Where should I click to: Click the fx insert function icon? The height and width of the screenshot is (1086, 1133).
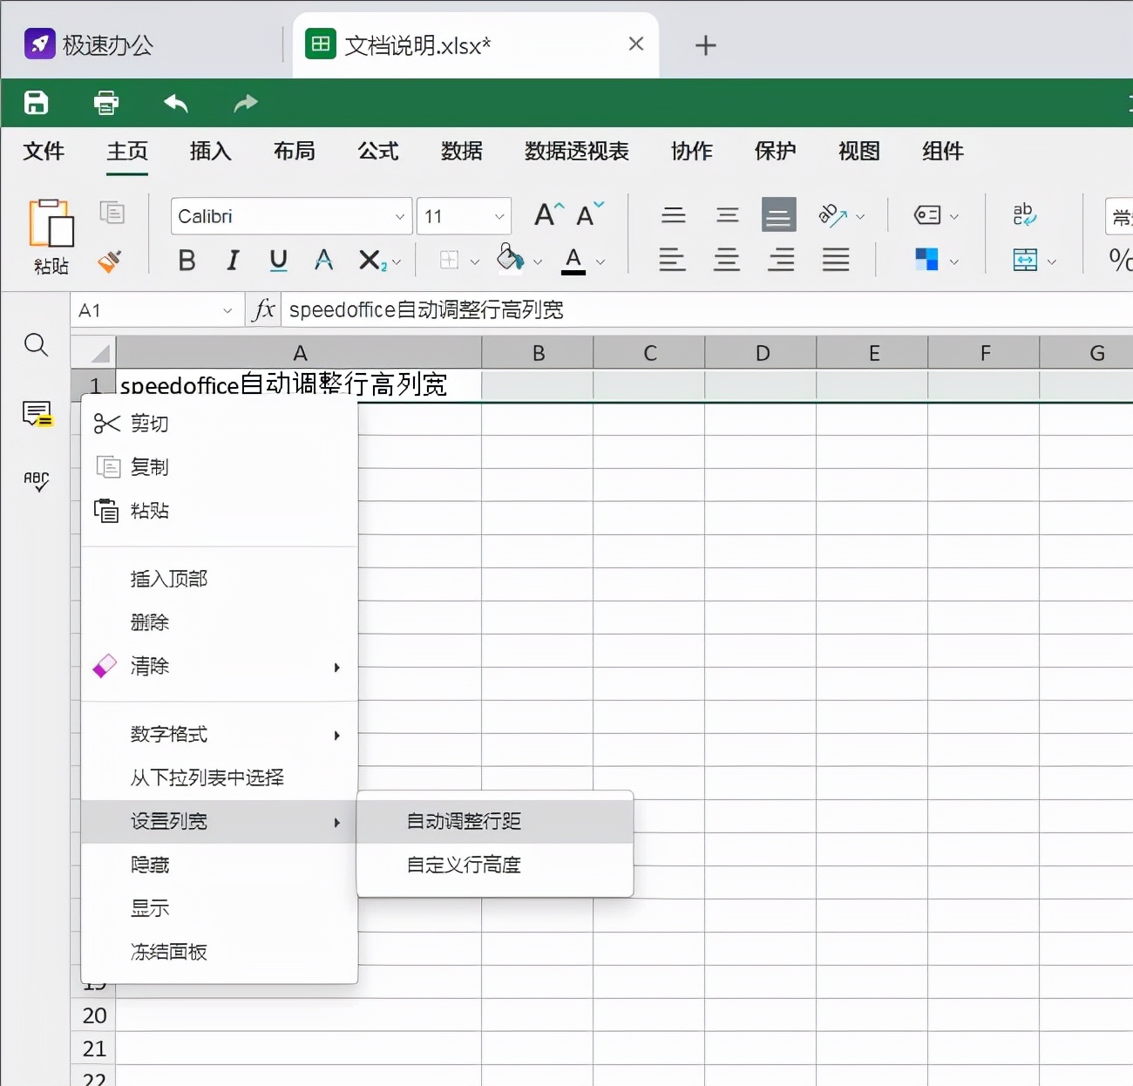(263, 309)
